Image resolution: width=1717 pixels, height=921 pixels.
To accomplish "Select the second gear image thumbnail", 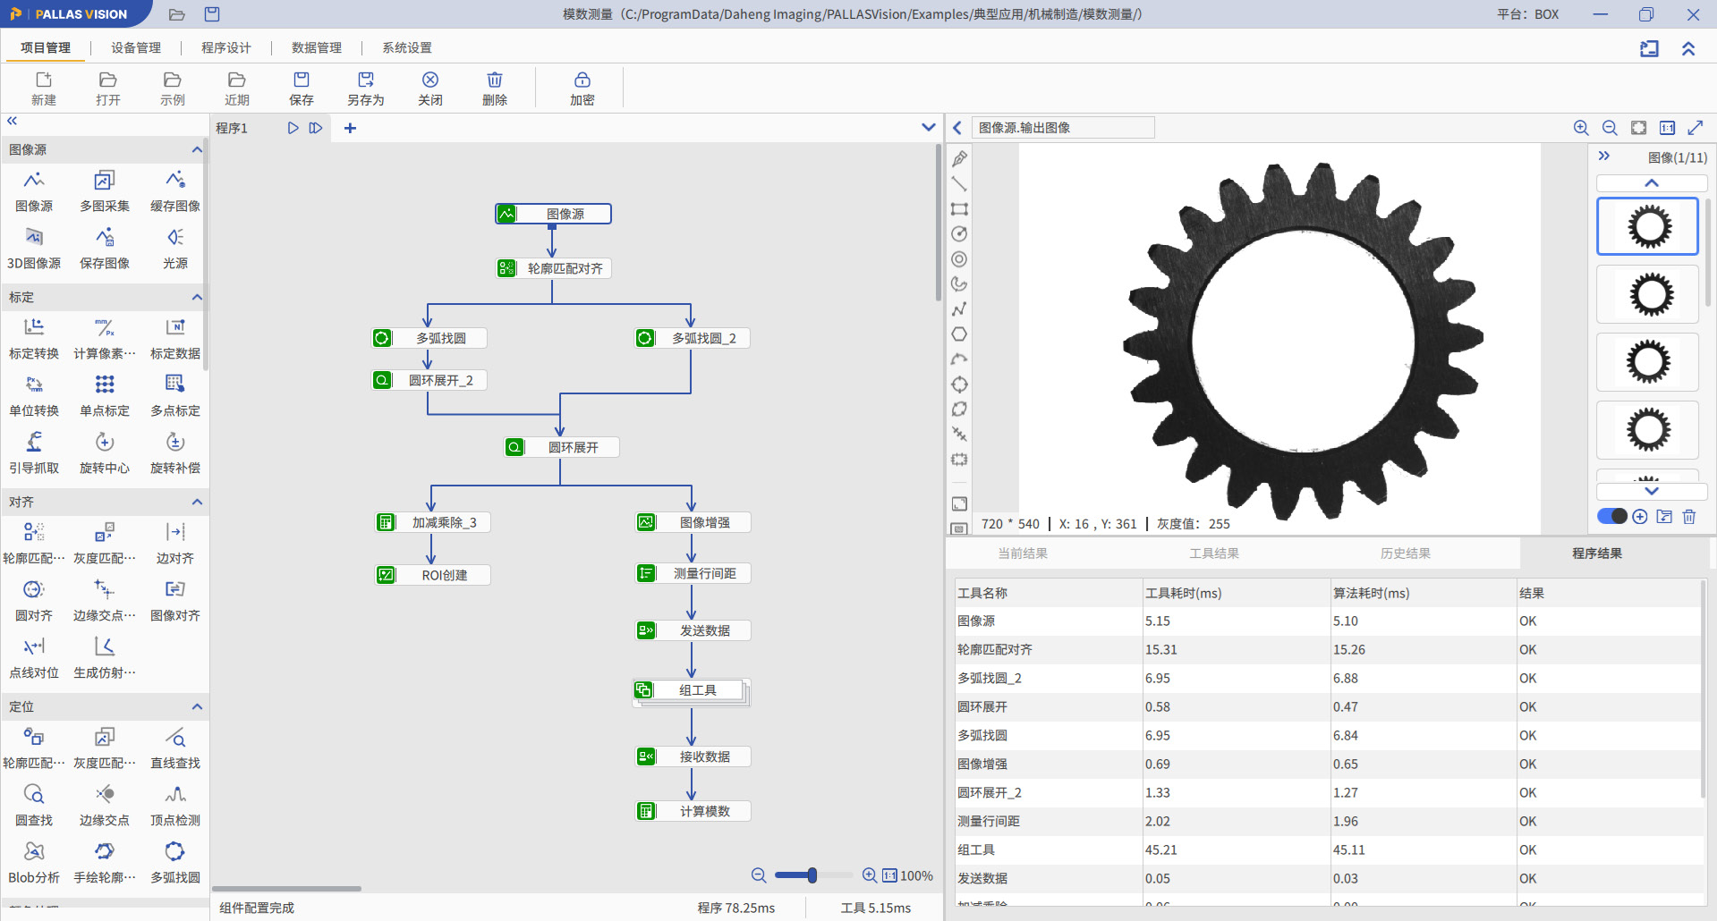I will click(x=1648, y=294).
